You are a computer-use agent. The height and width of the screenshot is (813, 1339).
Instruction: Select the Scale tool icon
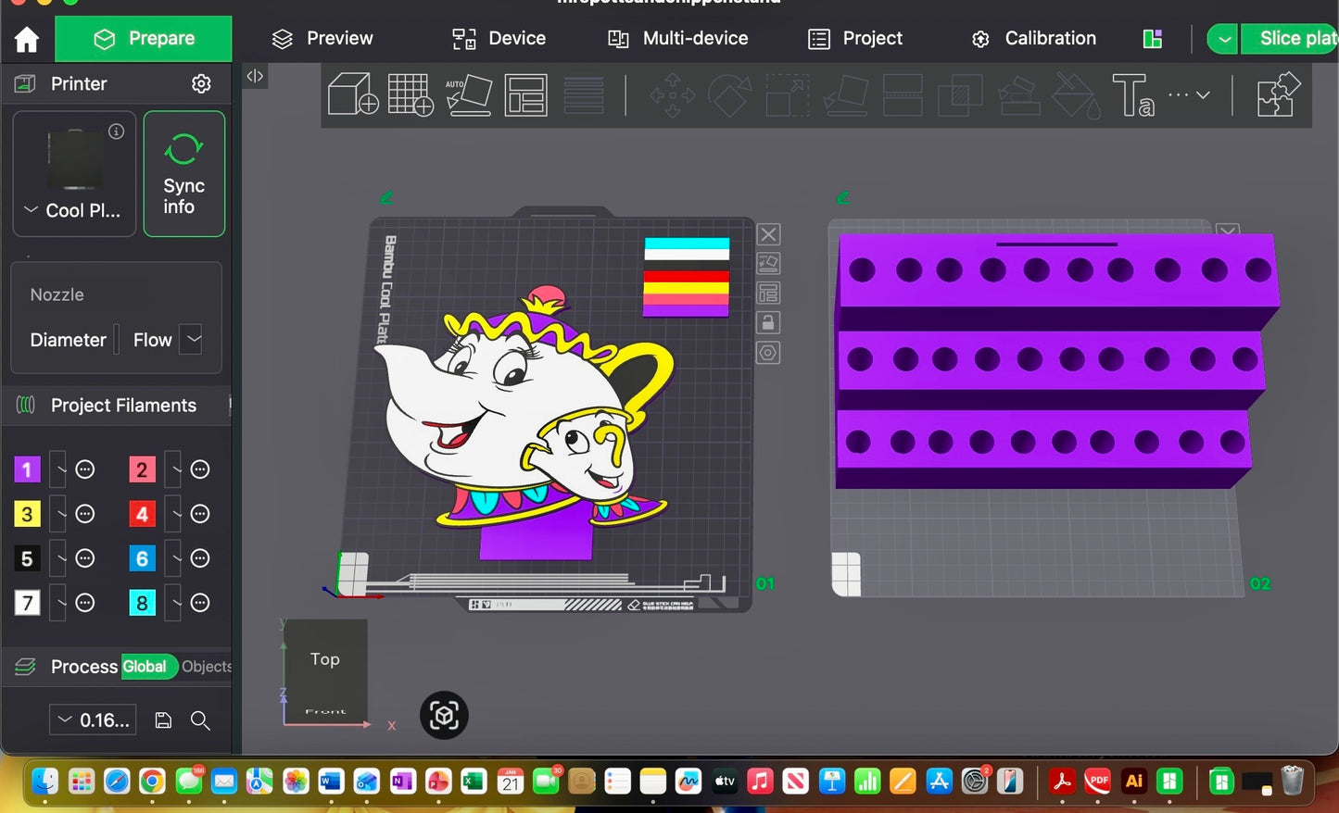787,95
